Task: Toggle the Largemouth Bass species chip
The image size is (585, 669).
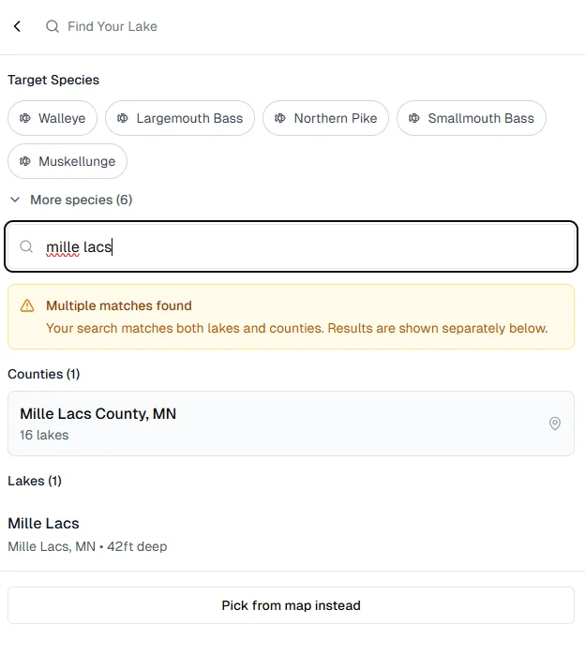Action: coord(180,118)
